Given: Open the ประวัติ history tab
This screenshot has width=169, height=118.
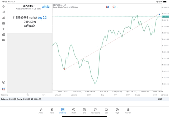Looking at the screenshot, I should [x=74, y=111].
